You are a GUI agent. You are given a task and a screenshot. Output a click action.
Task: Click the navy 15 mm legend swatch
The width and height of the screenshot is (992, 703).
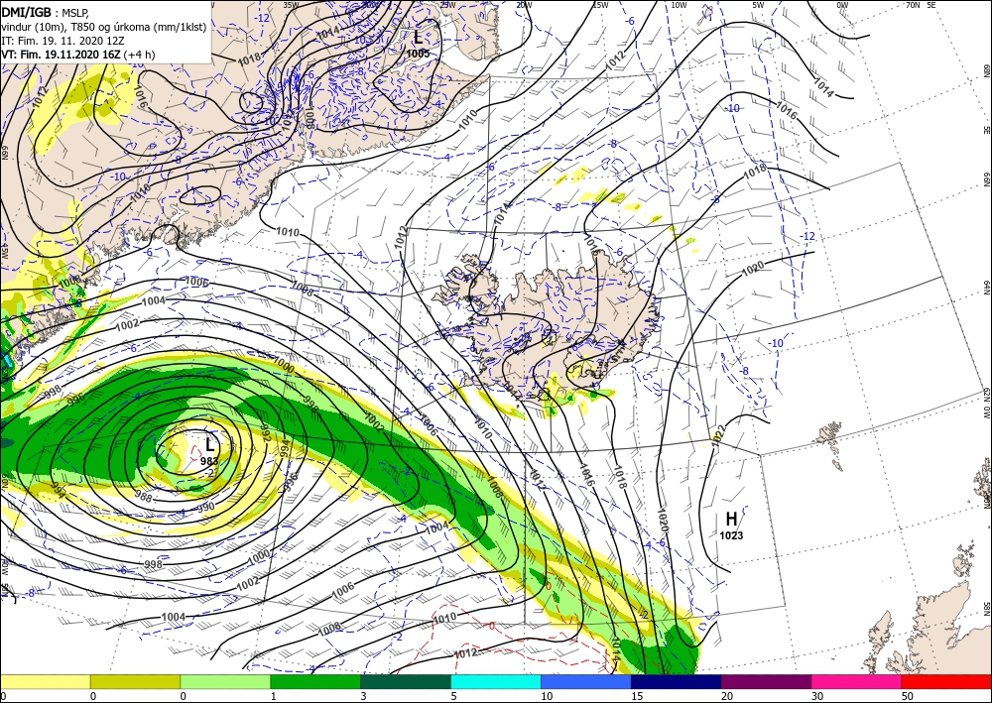(x=677, y=681)
